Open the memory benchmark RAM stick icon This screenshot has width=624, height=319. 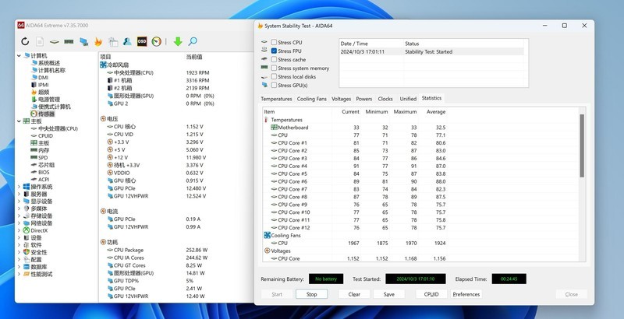click(69, 41)
